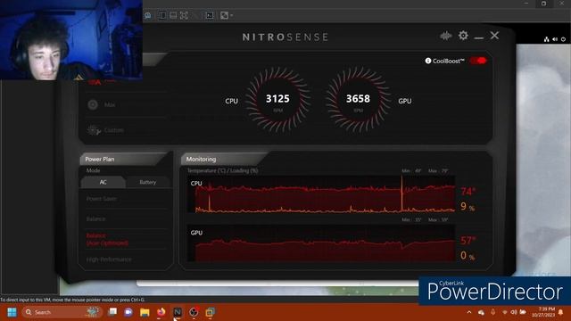The width and height of the screenshot is (571, 321).
Task: Click the volume tray icon
Action: [x=514, y=312]
